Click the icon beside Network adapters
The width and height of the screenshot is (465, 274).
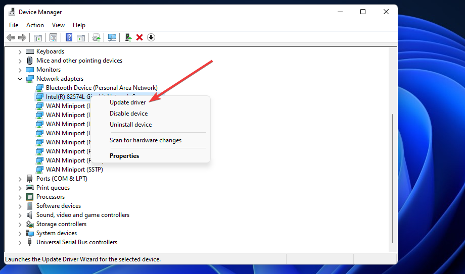coord(30,79)
